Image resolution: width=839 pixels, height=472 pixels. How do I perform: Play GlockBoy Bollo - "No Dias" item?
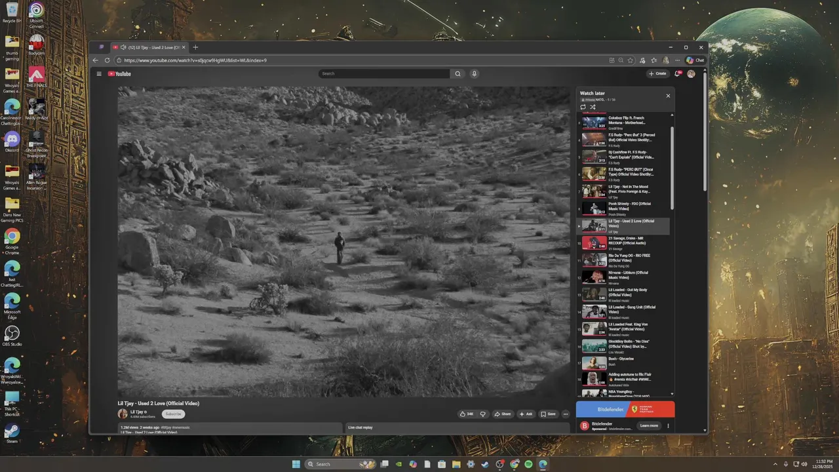(624, 345)
